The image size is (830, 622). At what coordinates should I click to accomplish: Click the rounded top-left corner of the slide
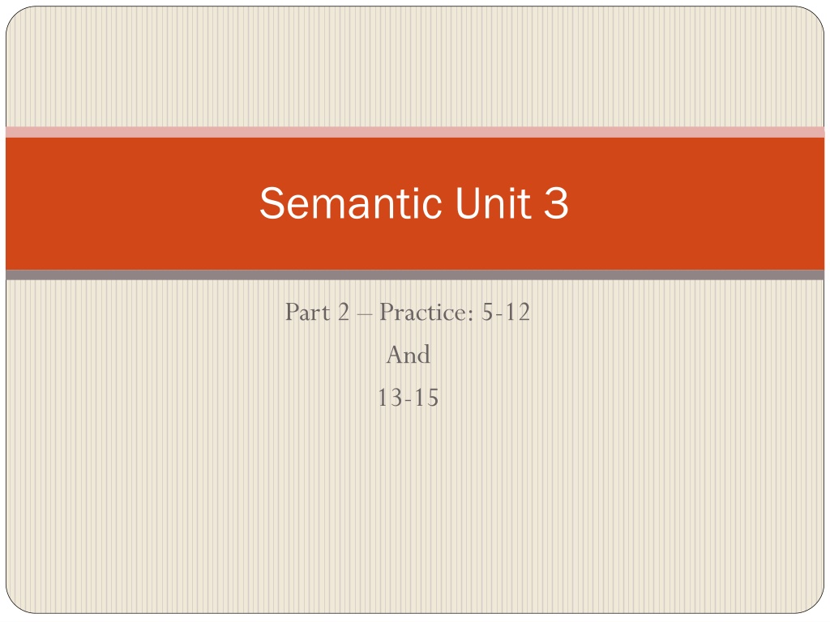coord(17,18)
